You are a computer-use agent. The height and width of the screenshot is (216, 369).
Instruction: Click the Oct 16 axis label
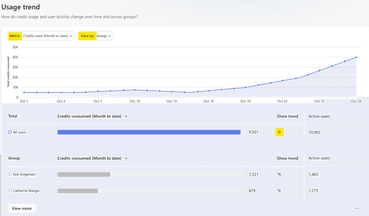[x=208, y=101]
